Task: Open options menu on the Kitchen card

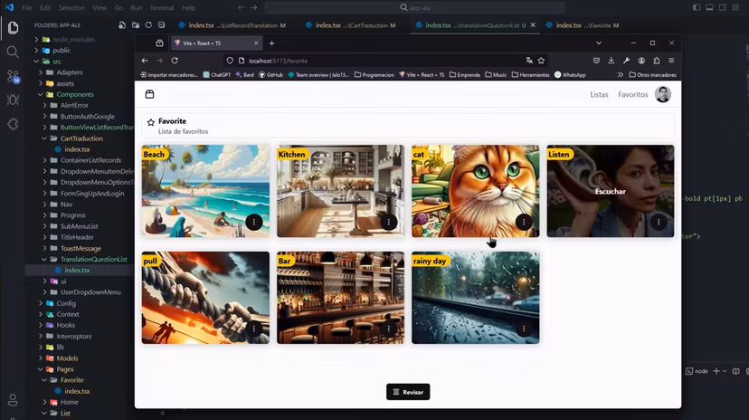Action: pos(389,222)
